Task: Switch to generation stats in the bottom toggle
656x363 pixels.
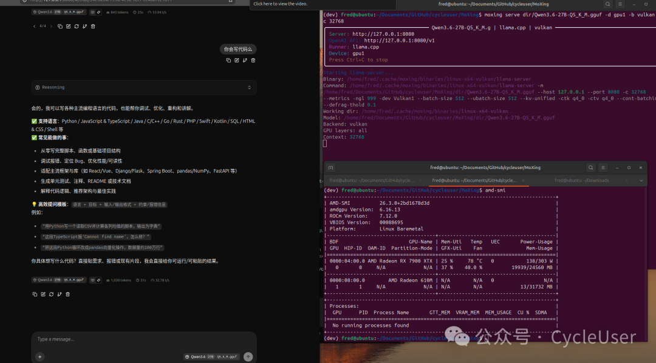Action: (98, 281)
